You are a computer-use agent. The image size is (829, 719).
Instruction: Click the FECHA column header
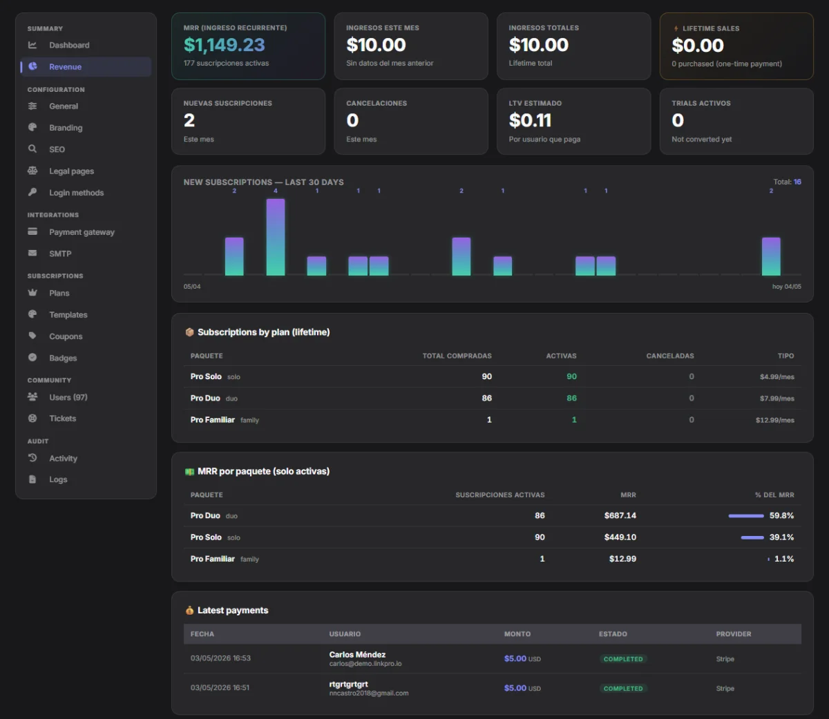pyautogui.click(x=202, y=634)
